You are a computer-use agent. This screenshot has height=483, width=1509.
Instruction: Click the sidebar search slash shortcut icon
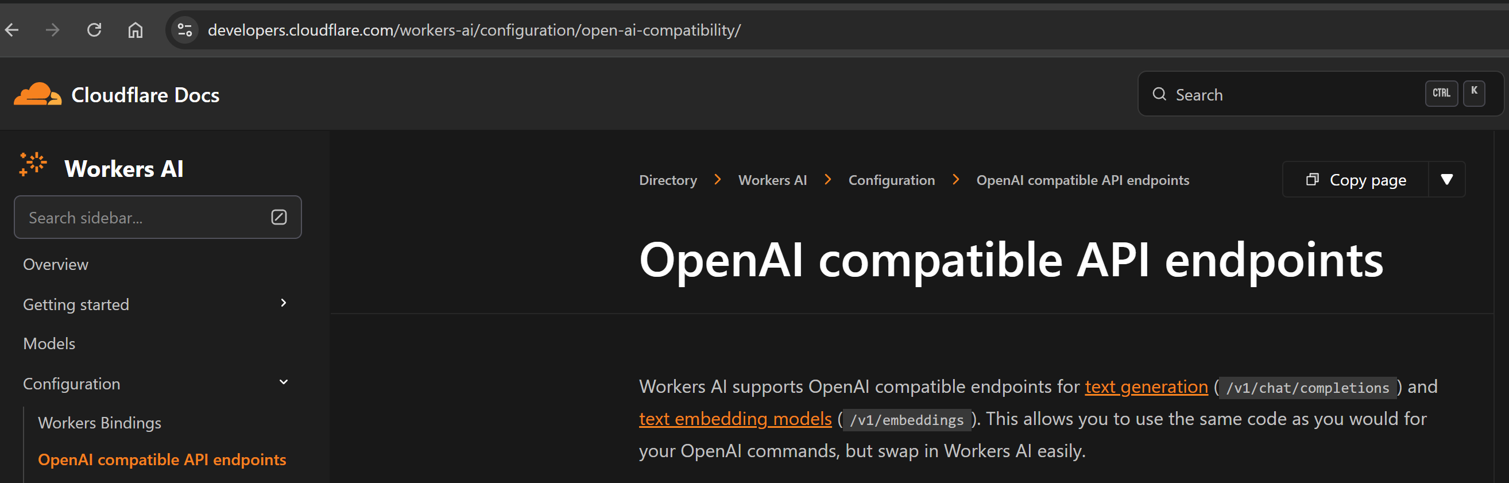click(x=279, y=218)
